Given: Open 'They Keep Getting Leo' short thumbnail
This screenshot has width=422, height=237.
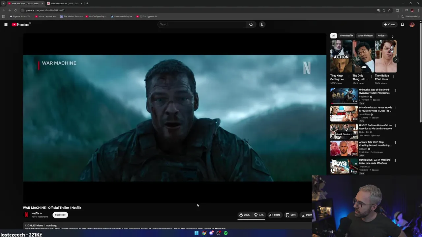Looking at the screenshot, I should coord(341,56).
